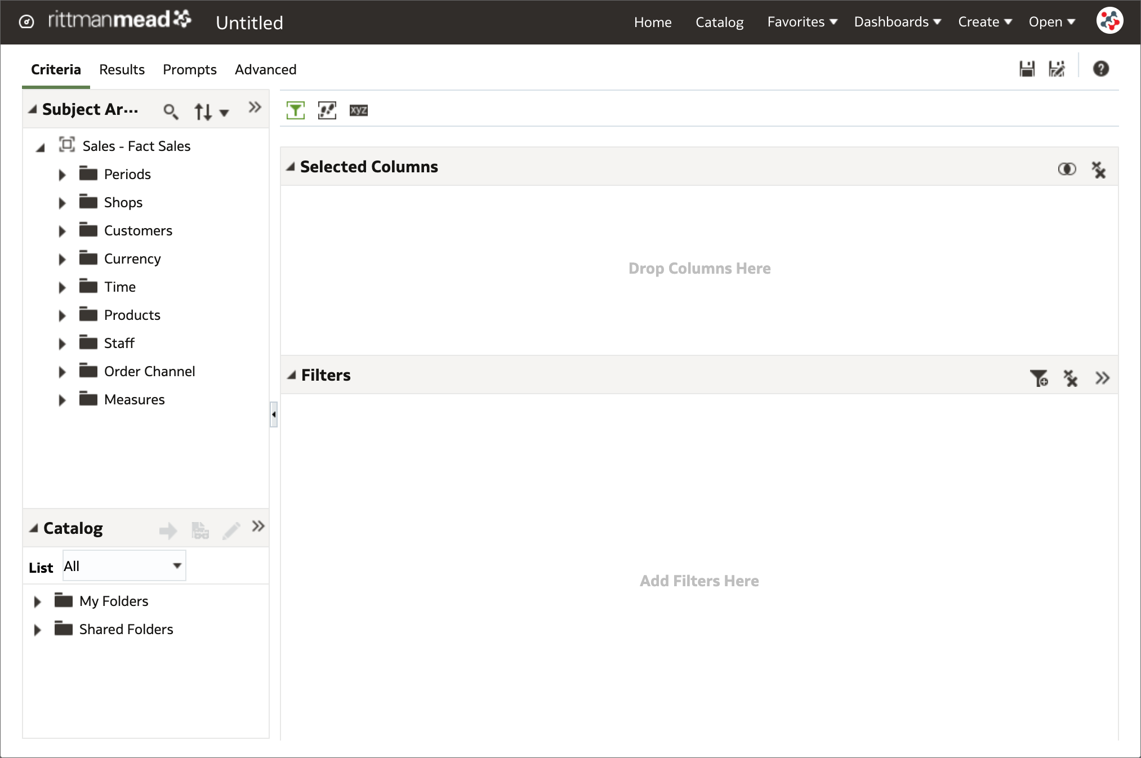The image size is (1141, 758).
Task: Click the remove columns icon in Selected Columns
Action: point(1099,169)
